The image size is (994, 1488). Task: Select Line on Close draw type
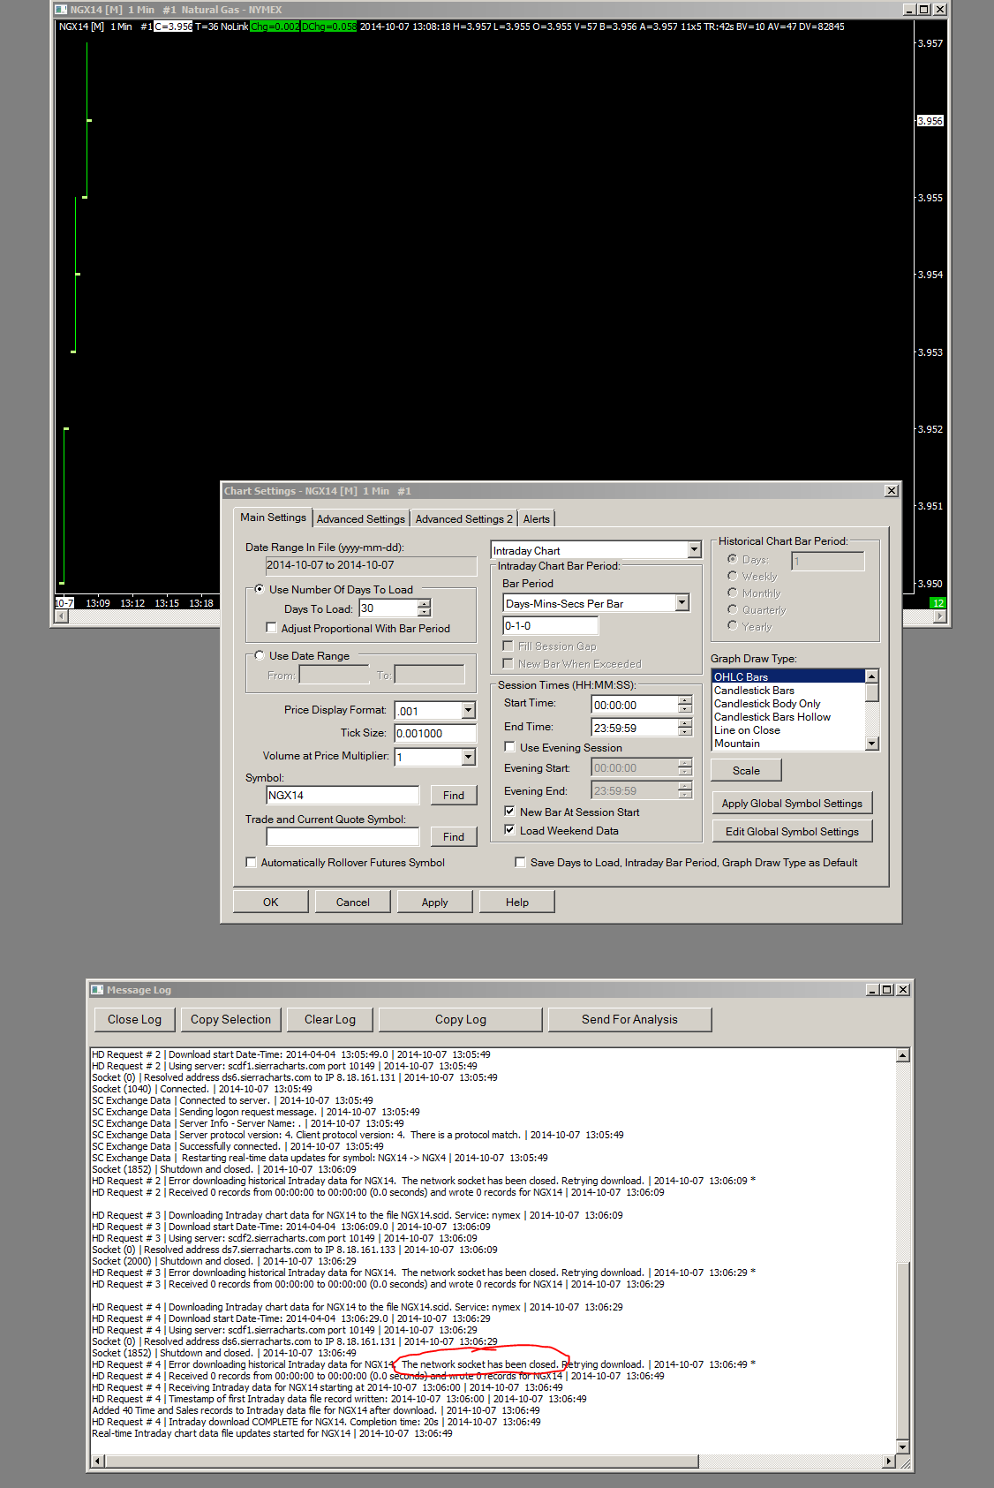788,730
